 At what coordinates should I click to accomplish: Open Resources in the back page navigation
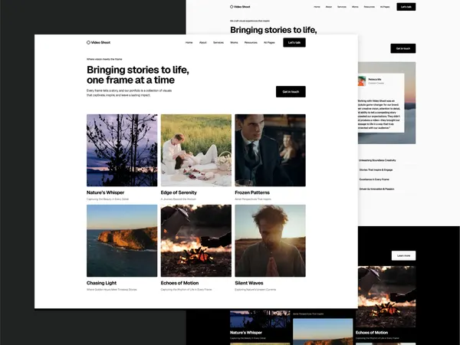click(369, 7)
